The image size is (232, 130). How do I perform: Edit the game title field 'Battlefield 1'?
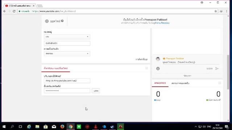pos(67,43)
